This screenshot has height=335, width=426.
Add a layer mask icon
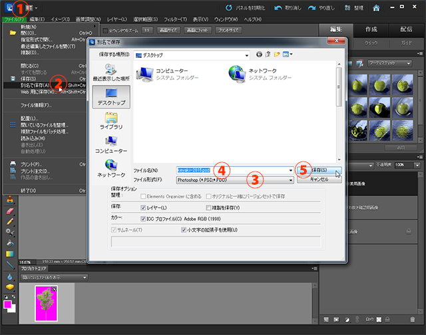pyautogui.click(x=336, y=320)
